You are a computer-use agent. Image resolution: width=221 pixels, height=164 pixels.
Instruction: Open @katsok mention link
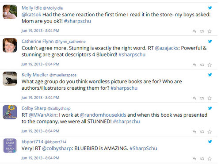point(31,15)
